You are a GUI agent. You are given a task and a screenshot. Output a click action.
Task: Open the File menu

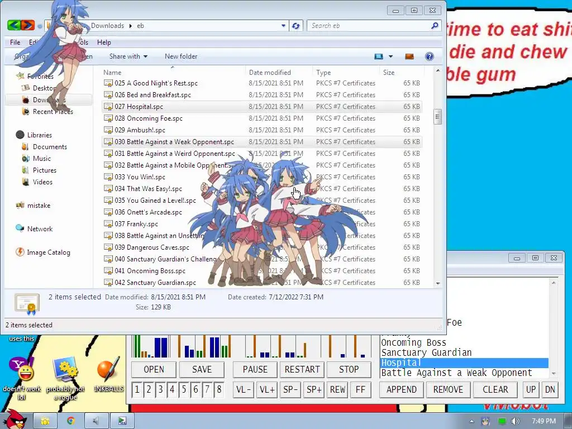pos(15,42)
